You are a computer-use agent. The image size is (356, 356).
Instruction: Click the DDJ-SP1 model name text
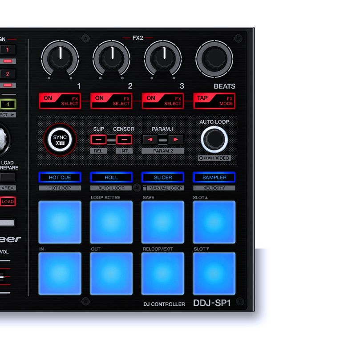[212, 303]
